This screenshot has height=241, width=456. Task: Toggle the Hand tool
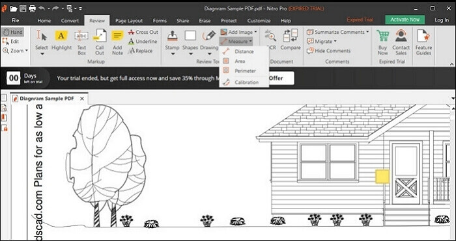coord(12,32)
